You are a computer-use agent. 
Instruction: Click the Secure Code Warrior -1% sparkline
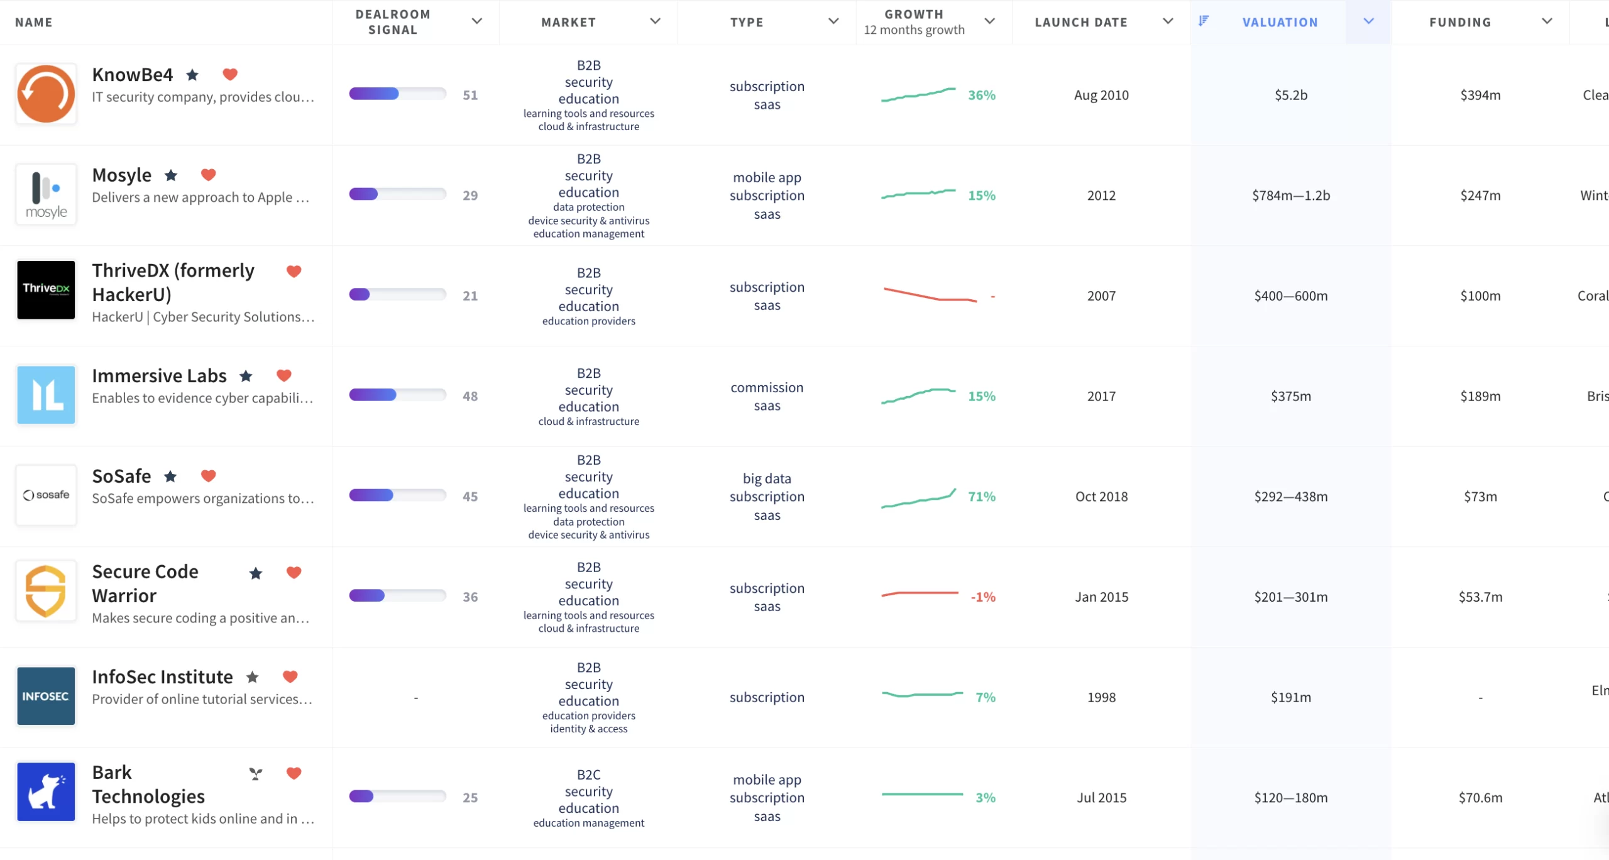tap(920, 593)
